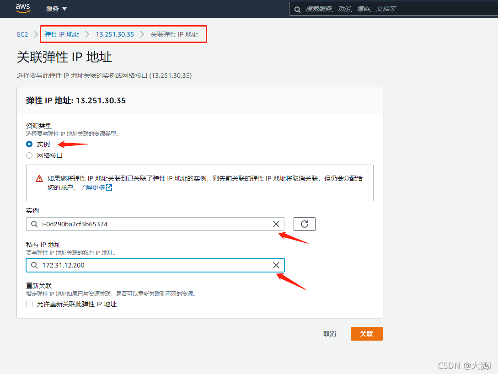Refresh the instance list
This screenshot has width=498, height=374.
click(x=304, y=224)
